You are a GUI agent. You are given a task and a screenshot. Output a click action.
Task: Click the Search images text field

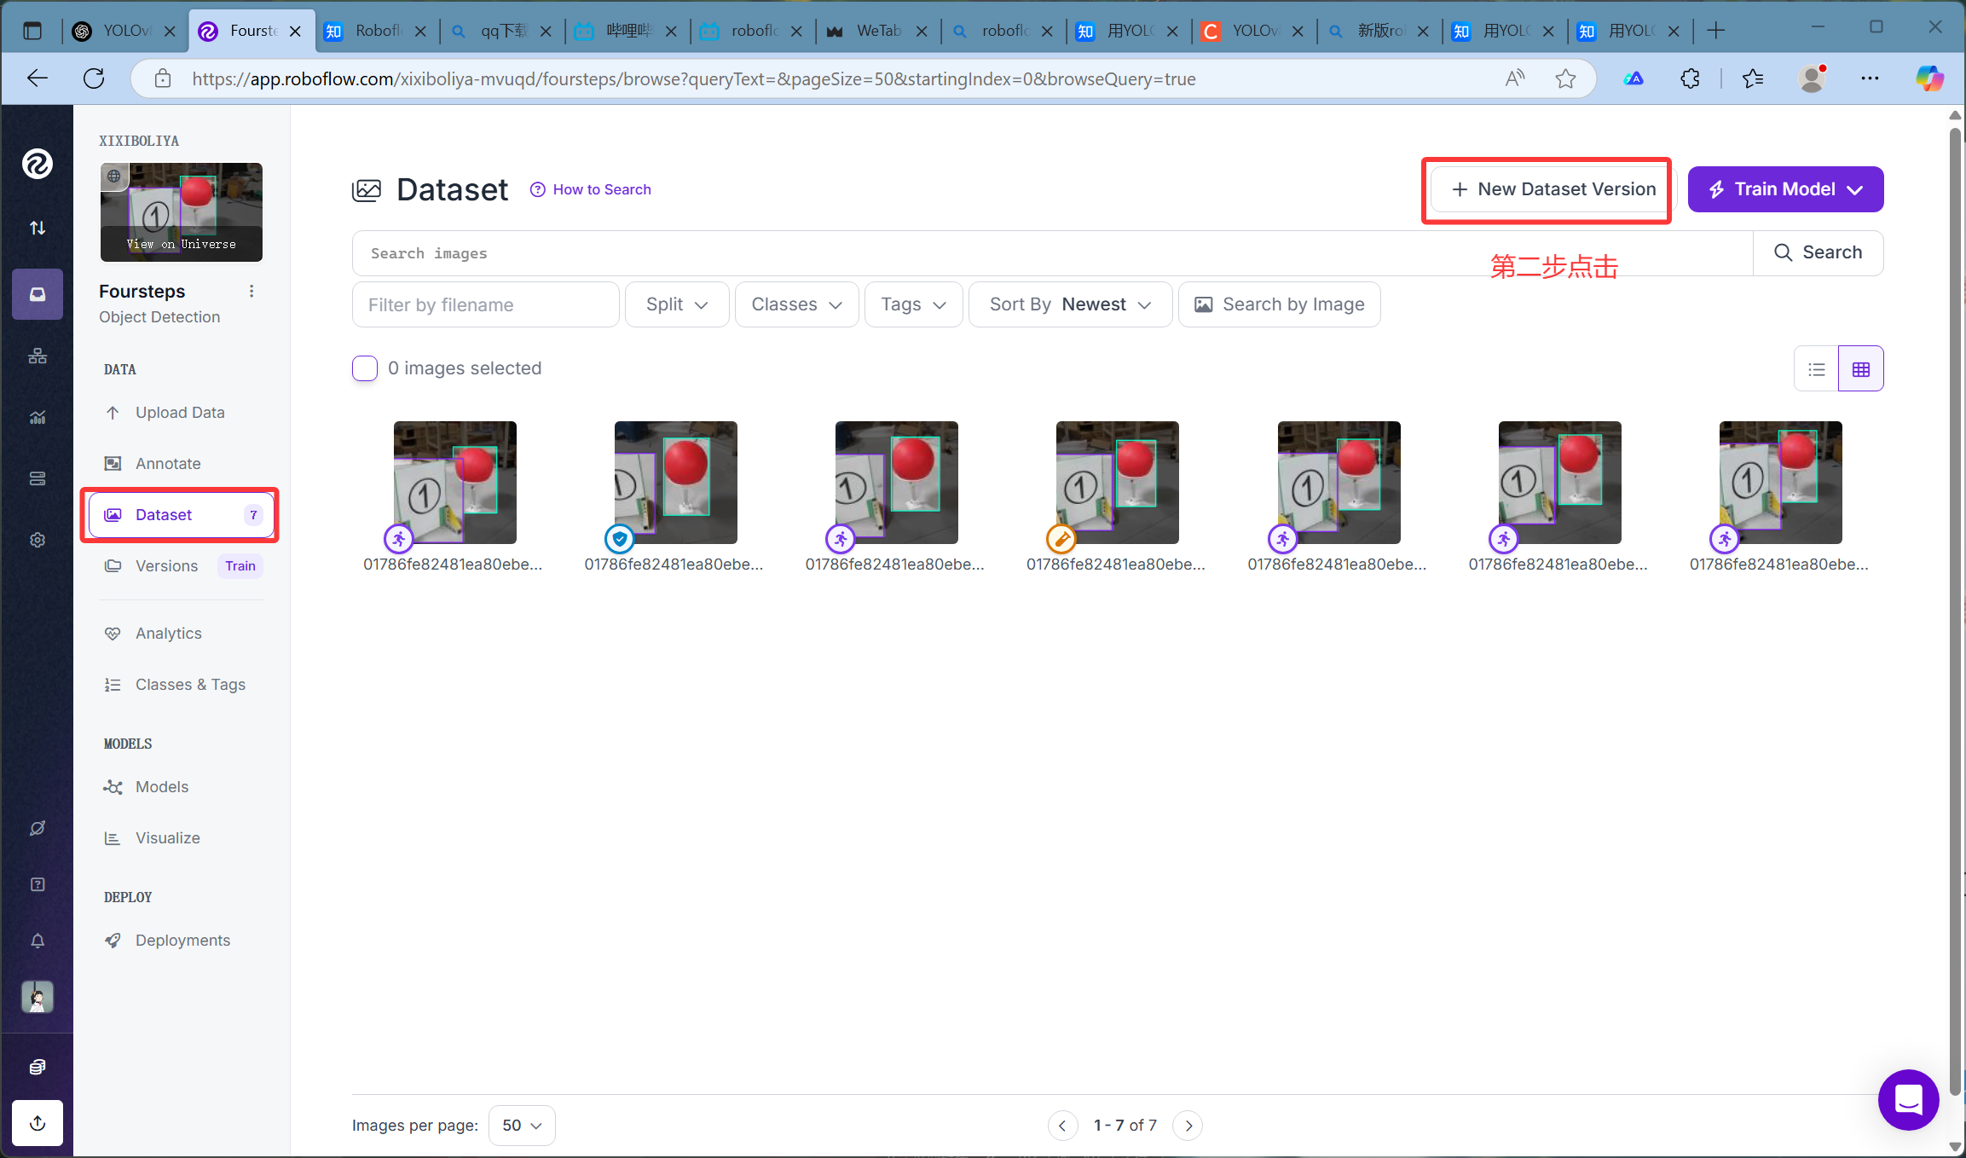(1052, 253)
